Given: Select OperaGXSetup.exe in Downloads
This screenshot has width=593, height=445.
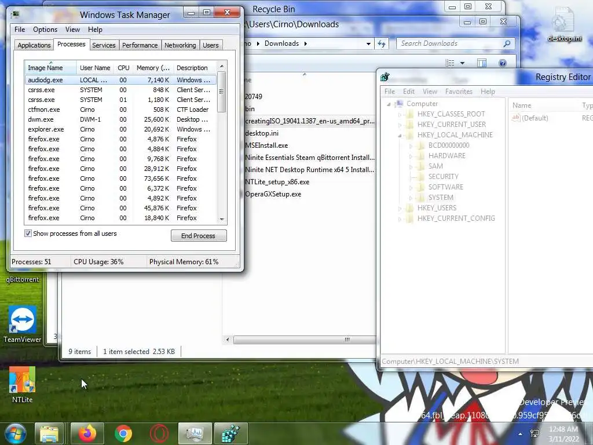Looking at the screenshot, I should click(273, 194).
